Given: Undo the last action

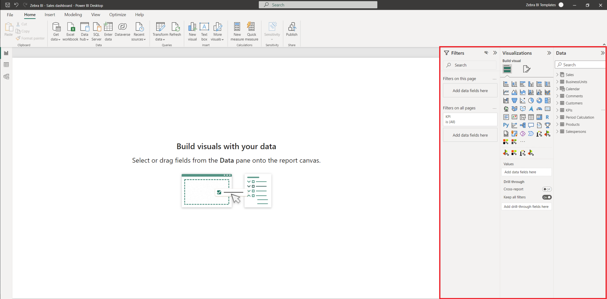Looking at the screenshot, I should [x=16, y=5].
